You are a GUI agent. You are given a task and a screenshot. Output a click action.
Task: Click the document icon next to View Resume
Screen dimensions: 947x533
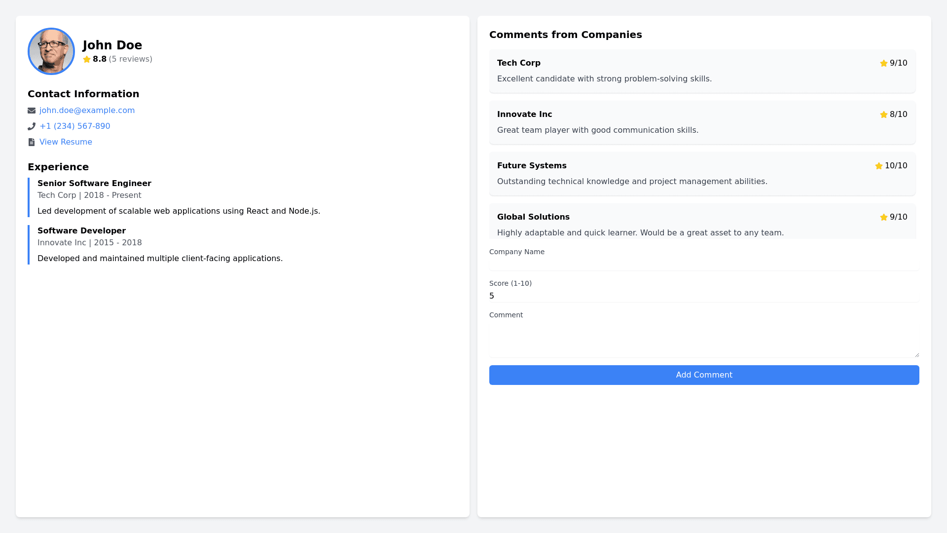click(x=32, y=142)
